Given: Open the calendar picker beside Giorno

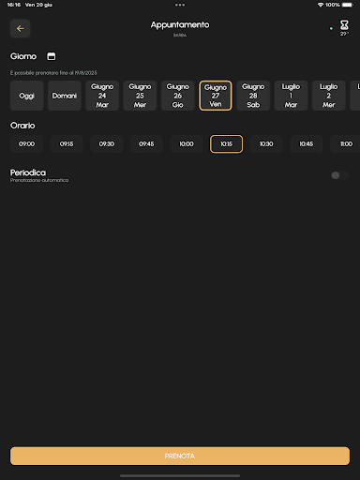Looking at the screenshot, I should [x=52, y=56].
